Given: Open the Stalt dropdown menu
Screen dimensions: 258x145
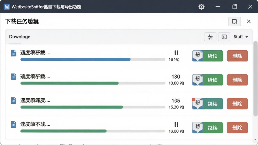Looking at the screenshot, I should [241, 37].
